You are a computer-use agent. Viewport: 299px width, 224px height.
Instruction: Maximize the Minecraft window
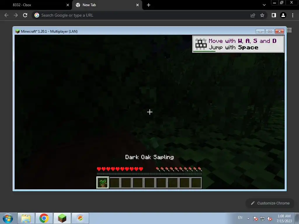[270, 32]
